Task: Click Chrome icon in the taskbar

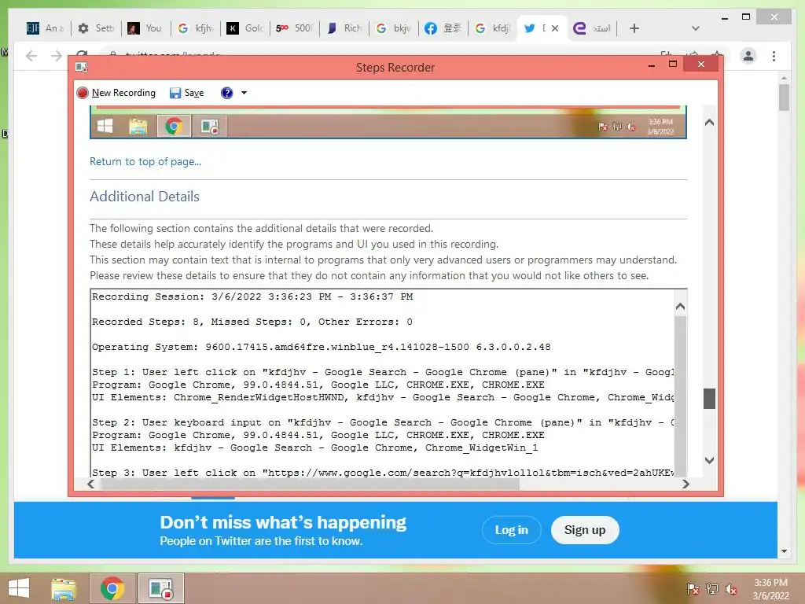Action: pos(112,588)
